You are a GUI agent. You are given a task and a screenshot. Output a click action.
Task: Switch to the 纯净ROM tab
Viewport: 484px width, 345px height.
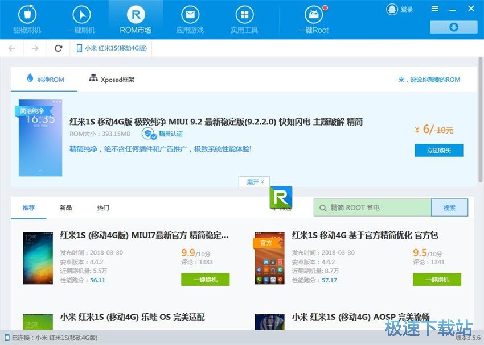pyautogui.click(x=44, y=79)
